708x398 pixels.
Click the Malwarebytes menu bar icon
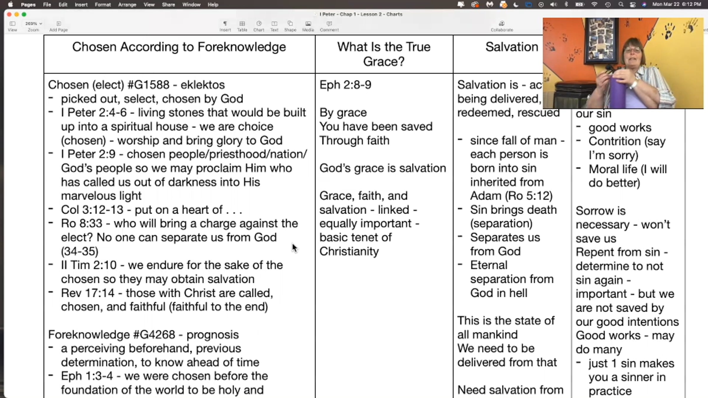[x=490, y=4]
